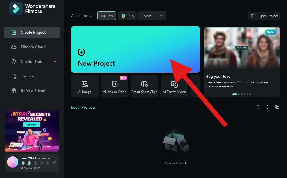The width and height of the screenshot is (287, 178).
Task: Click the Creator Hub lightbulb icon
Action: (14, 61)
